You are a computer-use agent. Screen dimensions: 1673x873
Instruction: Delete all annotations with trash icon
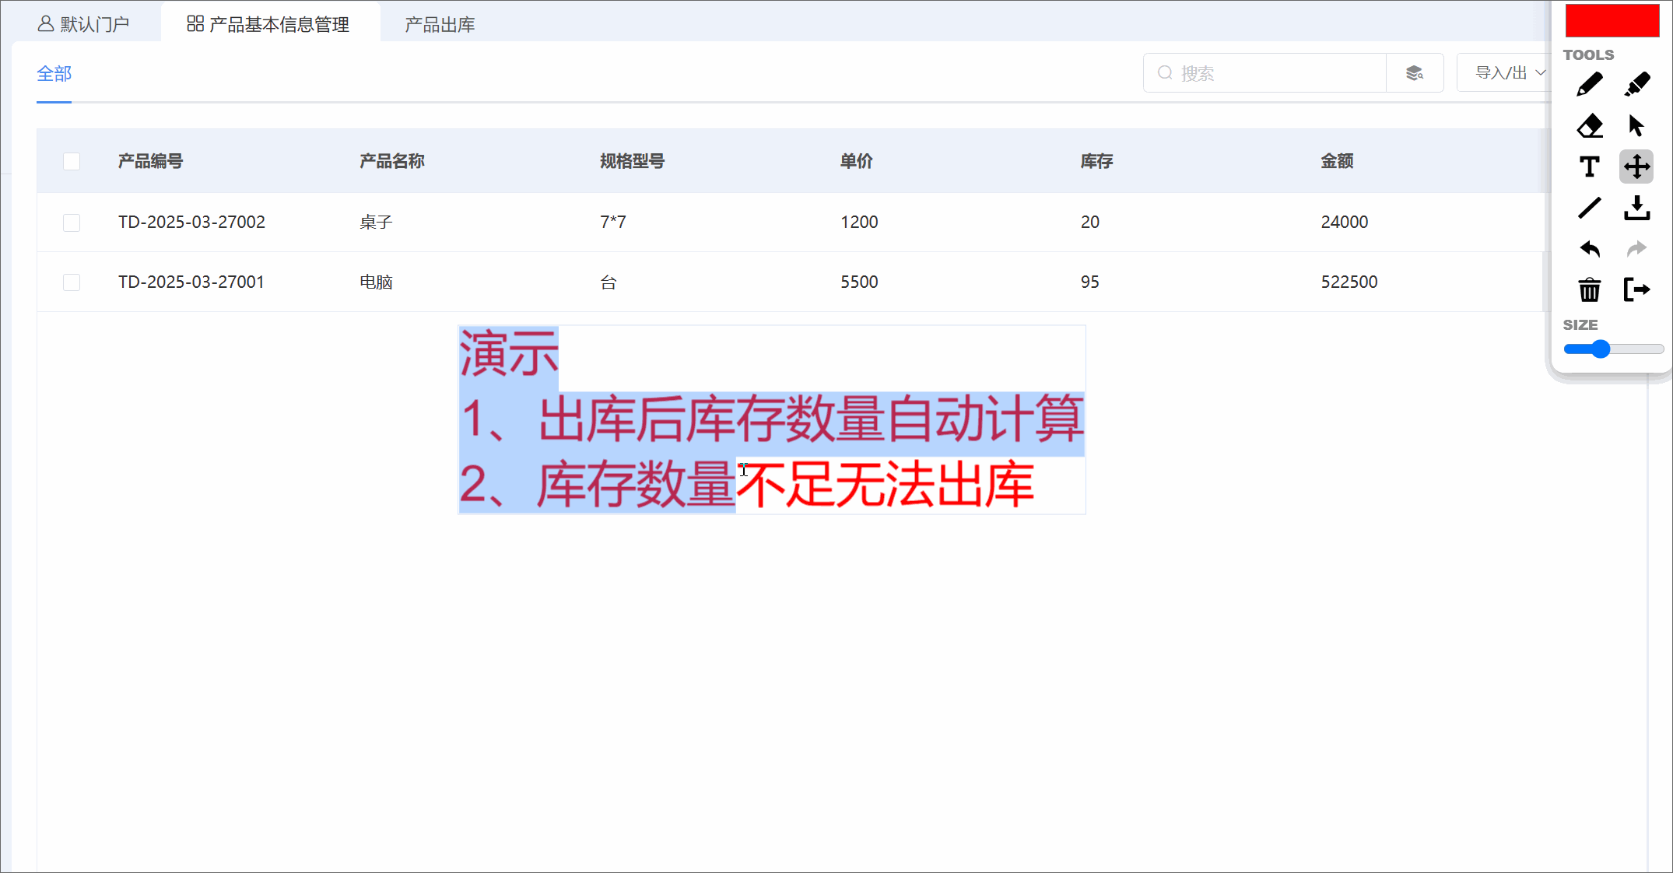point(1589,290)
